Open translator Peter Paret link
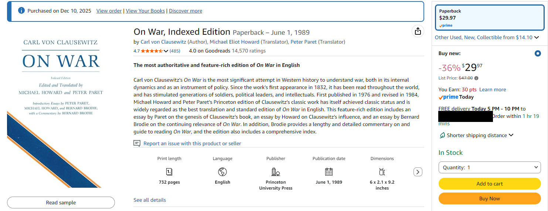 pos(303,42)
